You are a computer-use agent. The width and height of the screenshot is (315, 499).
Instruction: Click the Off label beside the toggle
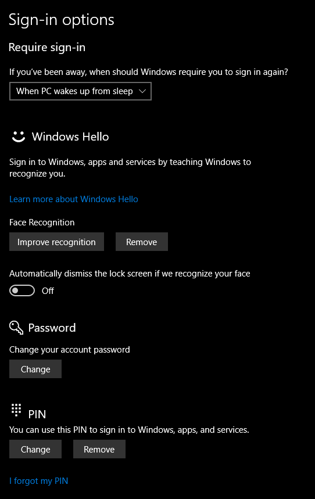coord(48,291)
